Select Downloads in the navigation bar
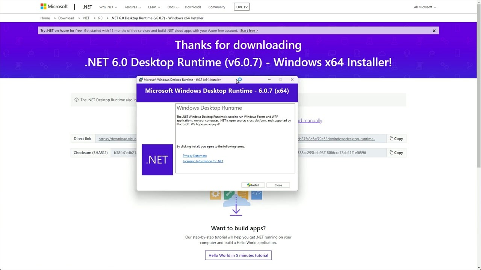 [193, 7]
